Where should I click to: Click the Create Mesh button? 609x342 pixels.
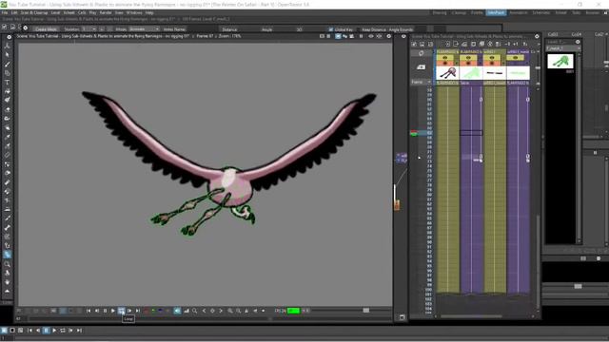pos(46,29)
